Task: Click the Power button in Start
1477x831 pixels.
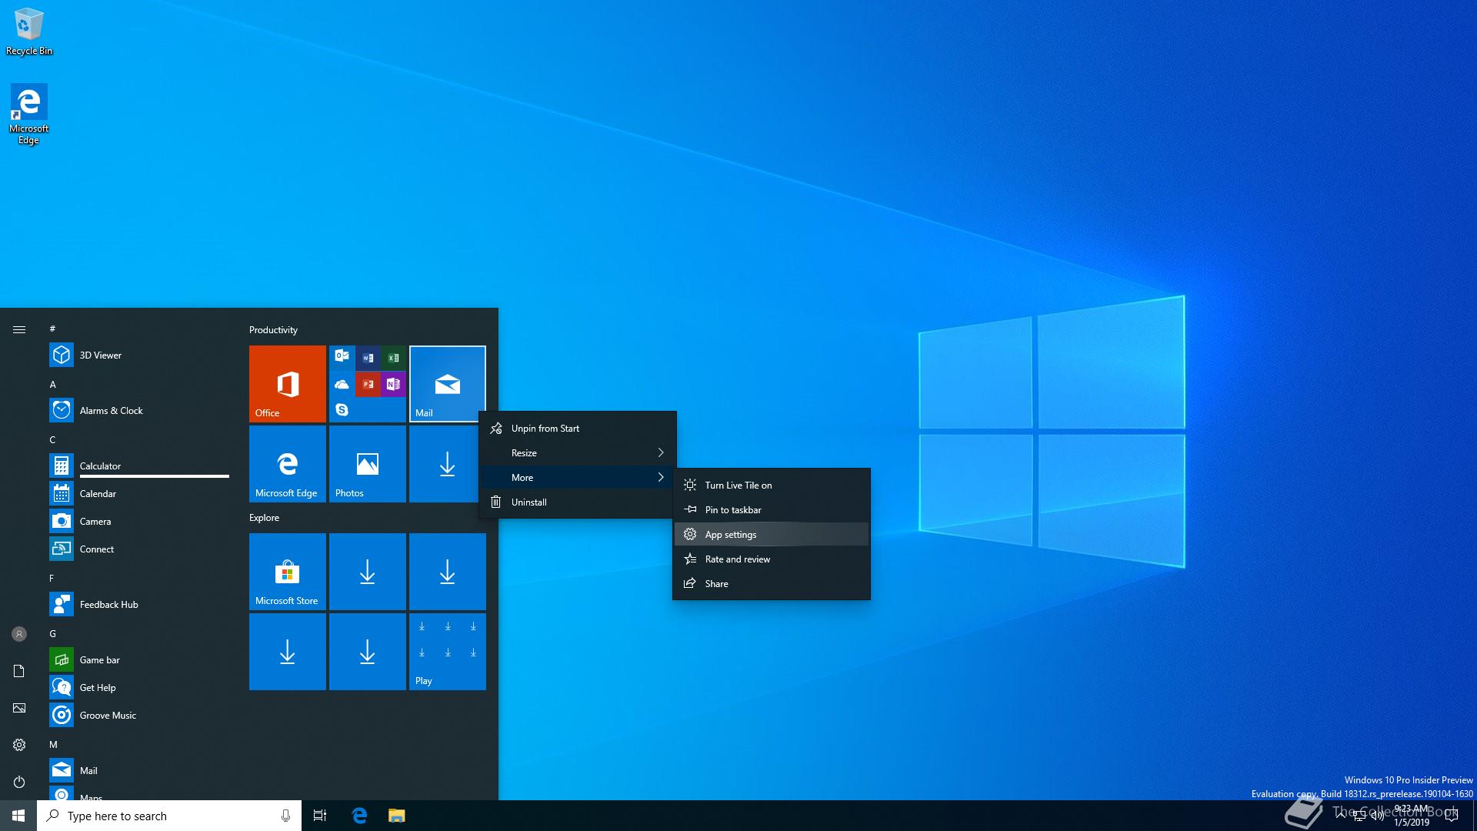Action: pos(19,782)
